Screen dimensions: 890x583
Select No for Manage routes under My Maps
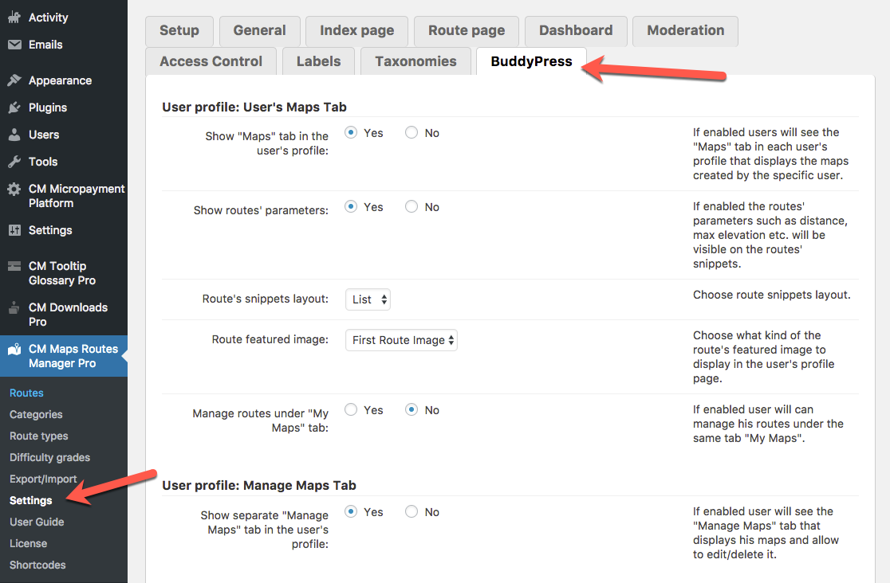412,409
